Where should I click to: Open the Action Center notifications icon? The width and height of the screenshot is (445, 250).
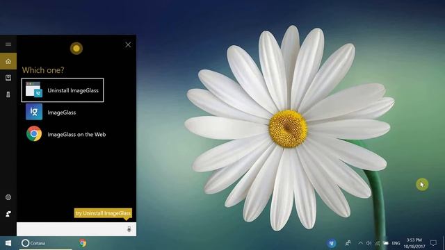(433, 243)
